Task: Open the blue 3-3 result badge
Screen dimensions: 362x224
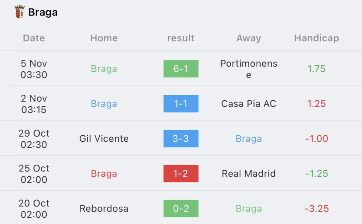Action: click(181, 138)
